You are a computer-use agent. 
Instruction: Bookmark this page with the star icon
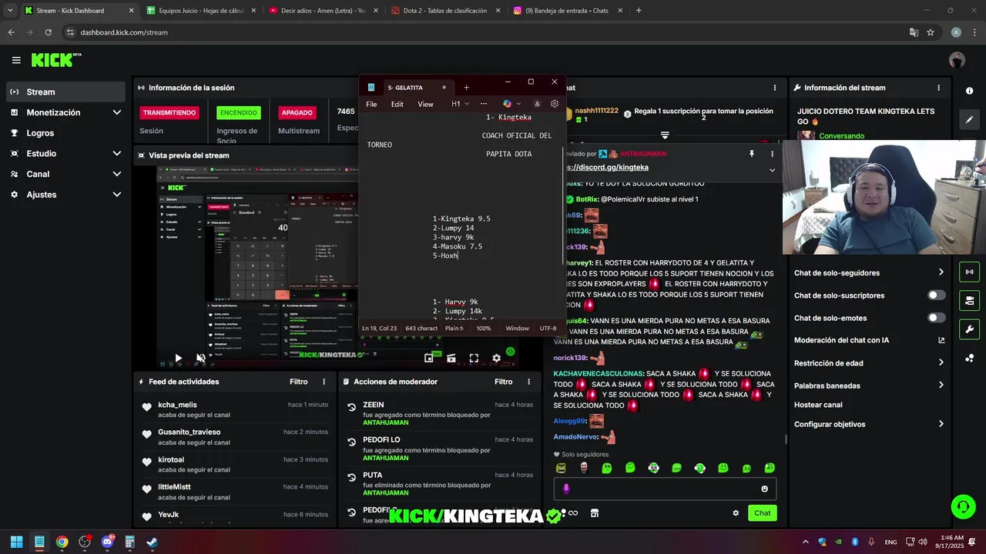931,32
